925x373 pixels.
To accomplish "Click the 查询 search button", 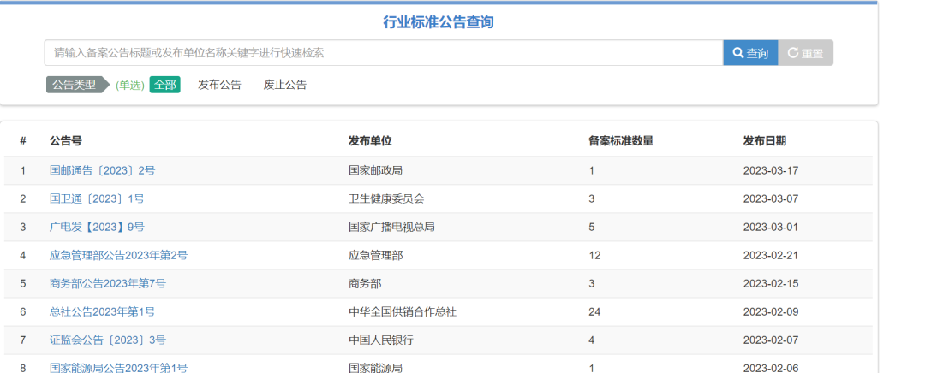I will [x=750, y=53].
